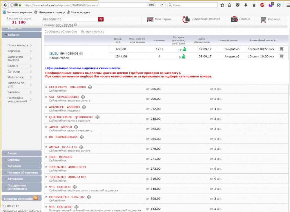Open photo icon for ПОЛИУРЕТАН 5-06-102

click(x=89, y=197)
